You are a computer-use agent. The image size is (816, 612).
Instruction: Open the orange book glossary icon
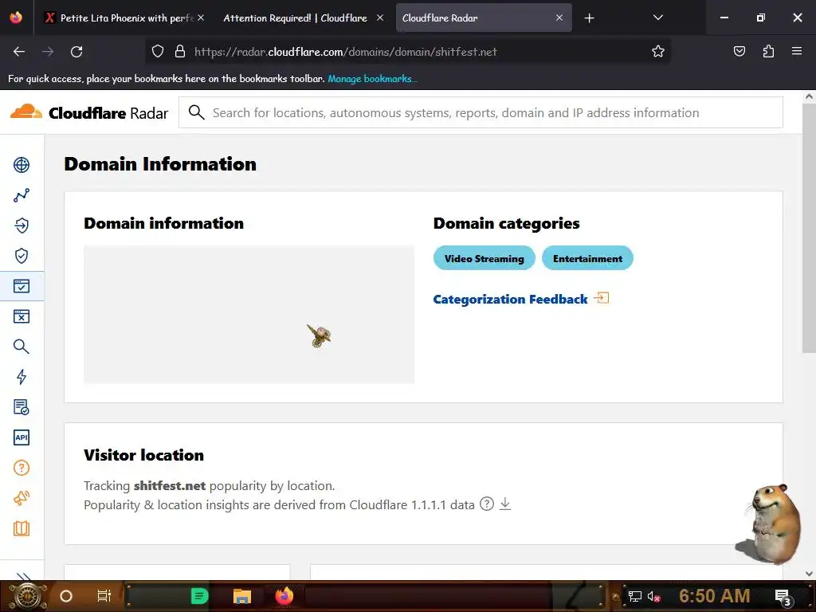22,528
